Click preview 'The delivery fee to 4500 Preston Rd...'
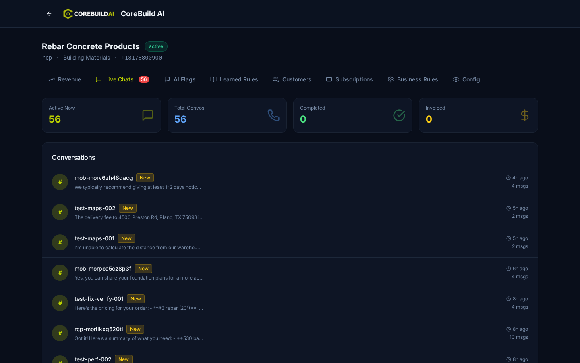 (139, 217)
